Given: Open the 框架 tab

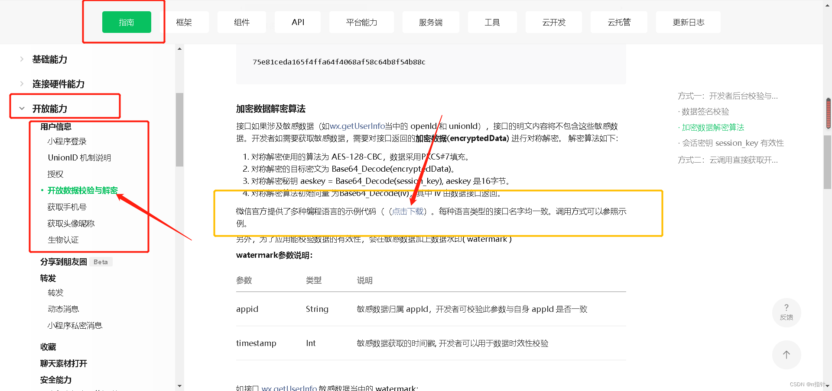Looking at the screenshot, I should [184, 22].
